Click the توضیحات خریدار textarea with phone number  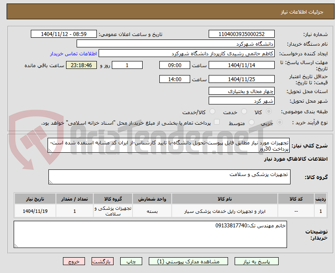(150, 234)
